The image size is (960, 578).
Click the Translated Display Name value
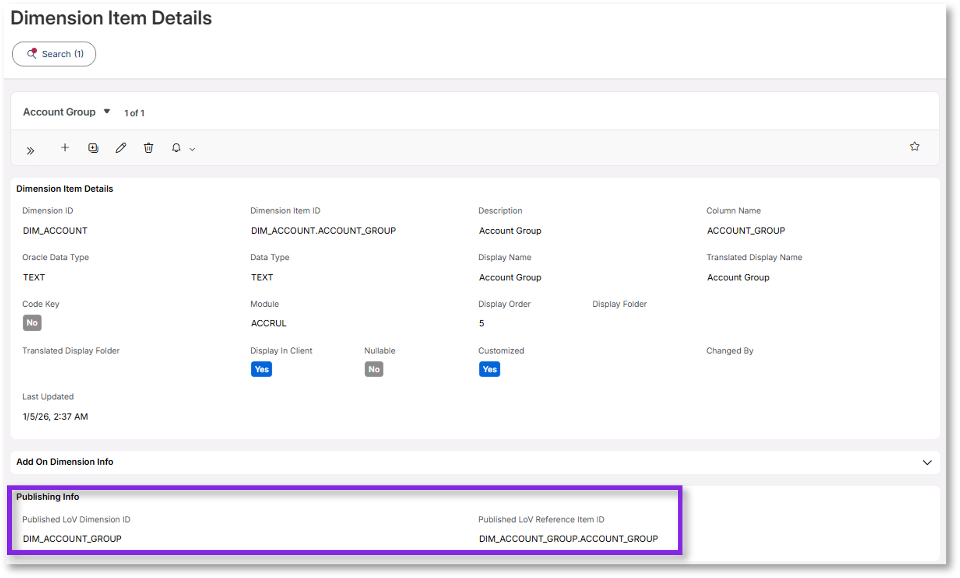pos(738,277)
